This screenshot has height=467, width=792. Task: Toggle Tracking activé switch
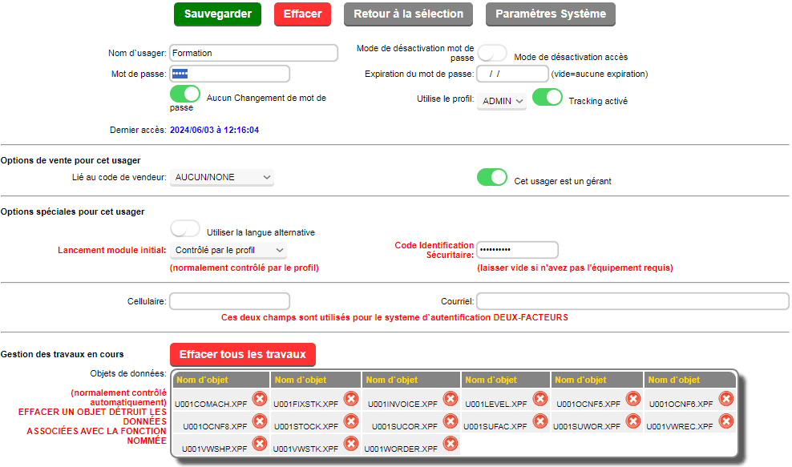click(547, 97)
